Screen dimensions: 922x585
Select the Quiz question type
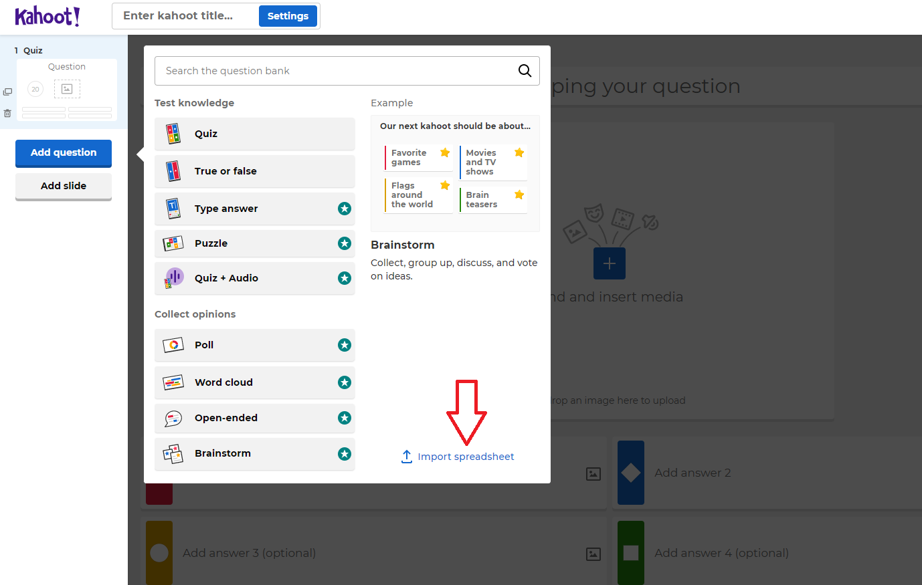255,134
